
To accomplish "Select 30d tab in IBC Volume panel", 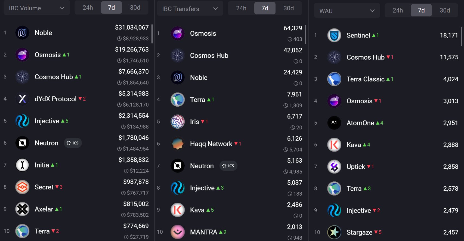I will 135,8.
